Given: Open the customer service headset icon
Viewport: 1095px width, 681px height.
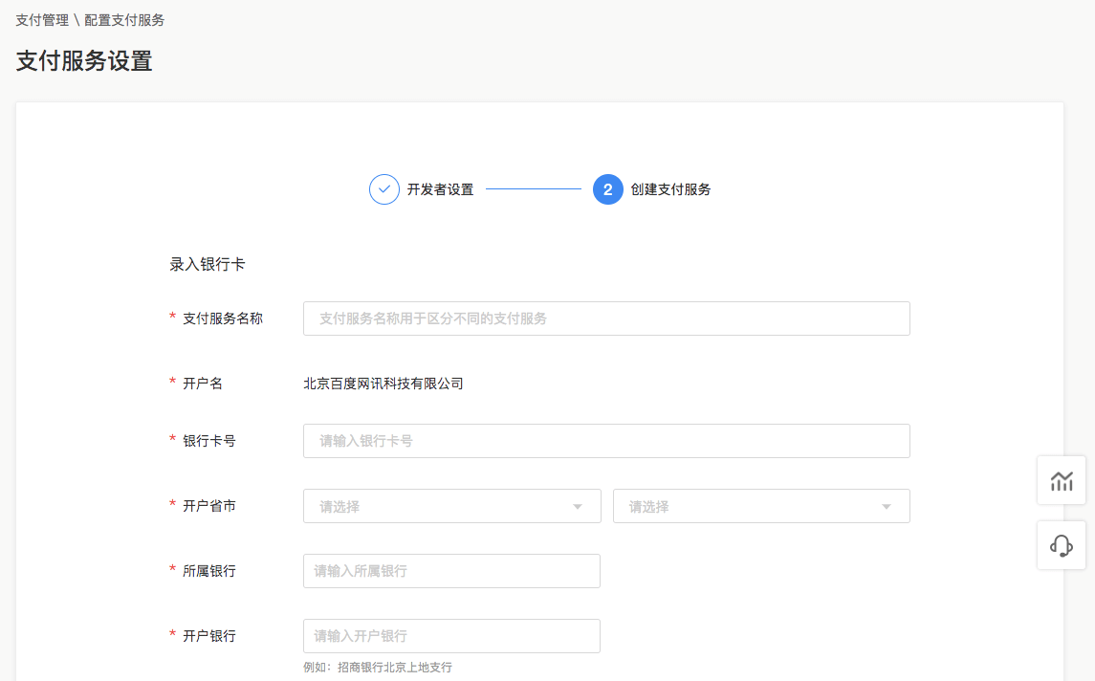Looking at the screenshot, I should coord(1061,545).
